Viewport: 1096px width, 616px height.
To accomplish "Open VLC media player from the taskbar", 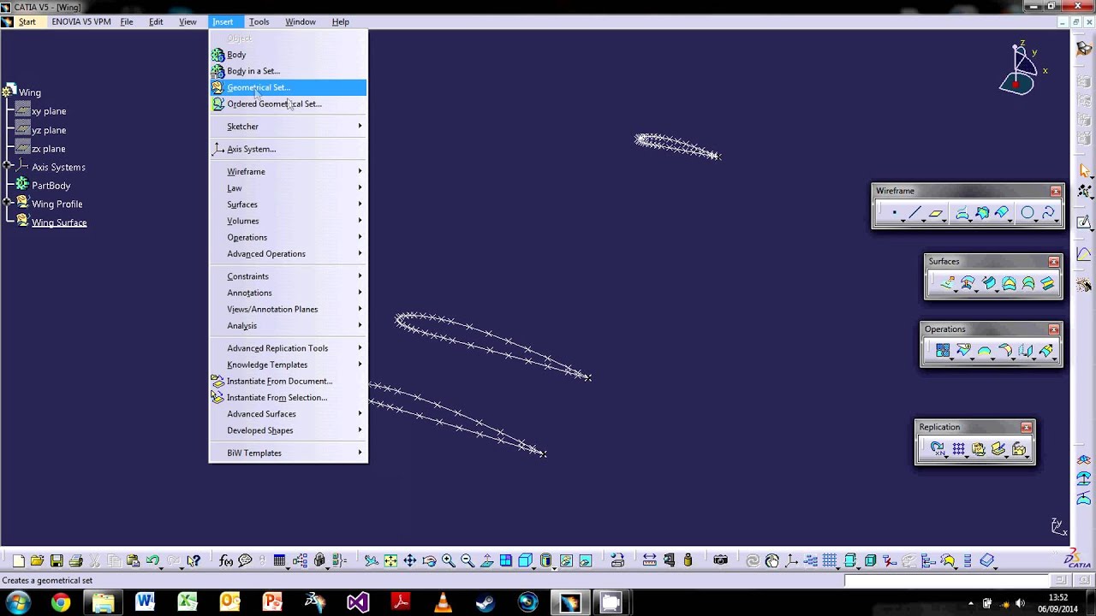I will pos(443,603).
